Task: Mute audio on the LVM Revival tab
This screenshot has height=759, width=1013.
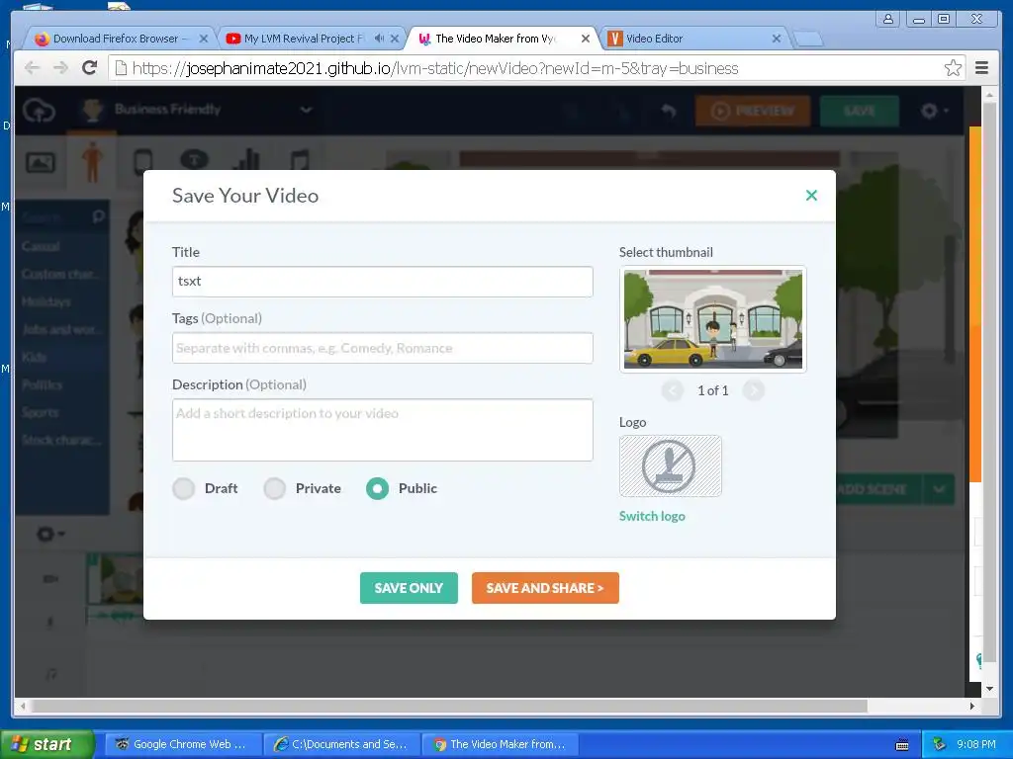Action: (x=379, y=39)
